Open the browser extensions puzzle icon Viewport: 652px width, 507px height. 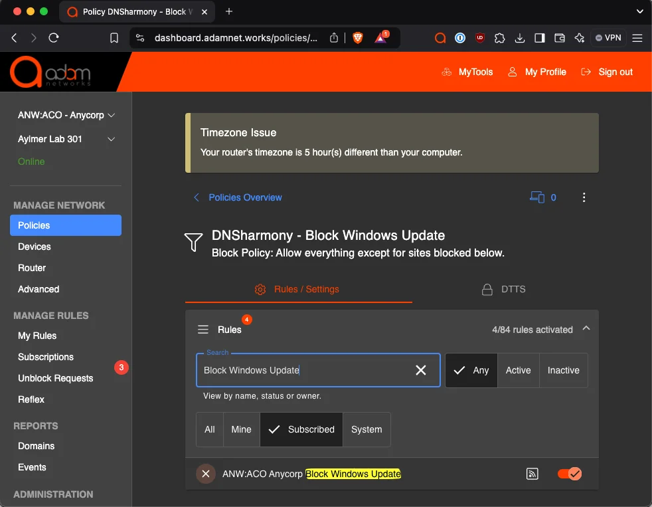click(x=499, y=38)
